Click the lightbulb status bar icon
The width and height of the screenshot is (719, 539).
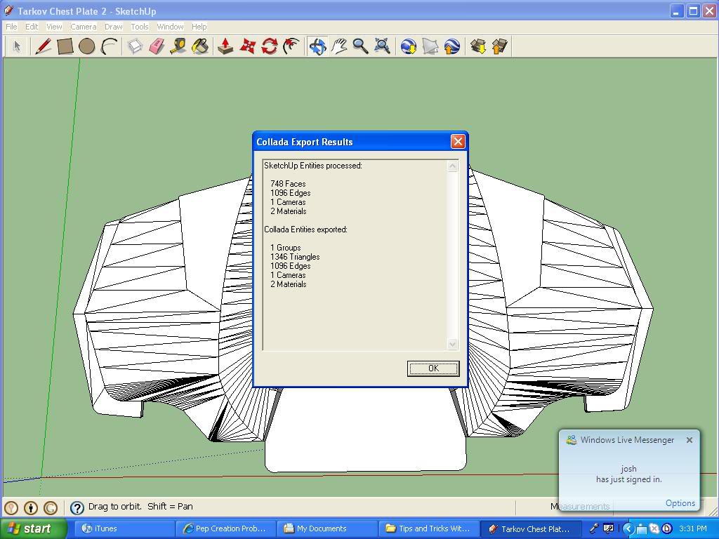tap(11, 507)
